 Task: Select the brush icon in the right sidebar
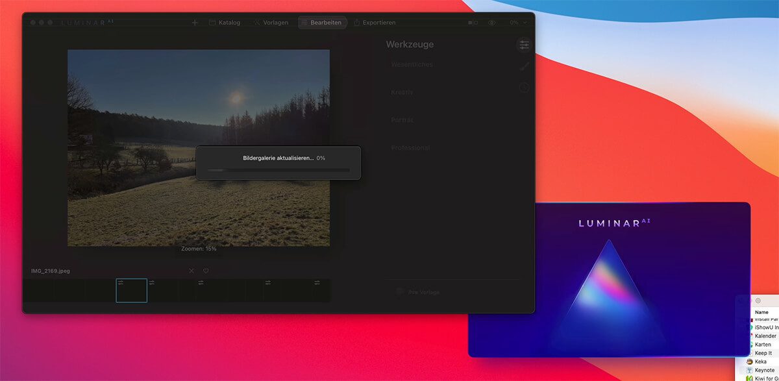tap(524, 66)
